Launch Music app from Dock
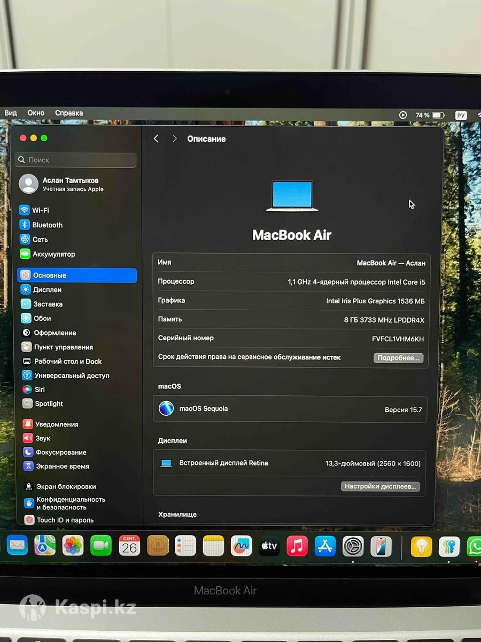Viewport: 481px width, 642px height. pos(297,546)
